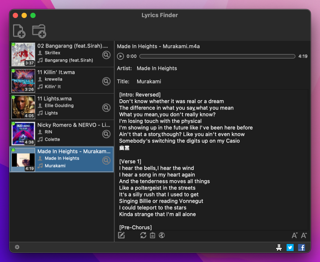The width and height of the screenshot is (320, 262).
Task: Click lyrics line 'Kinda strange that I'm all alone'
Action: [157, 214]
